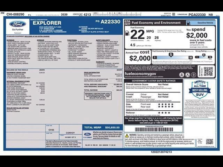The height and width of the screenshot is (167, 223).
Task: Click the fueleconomy.gov link
Action: point(140,74)
